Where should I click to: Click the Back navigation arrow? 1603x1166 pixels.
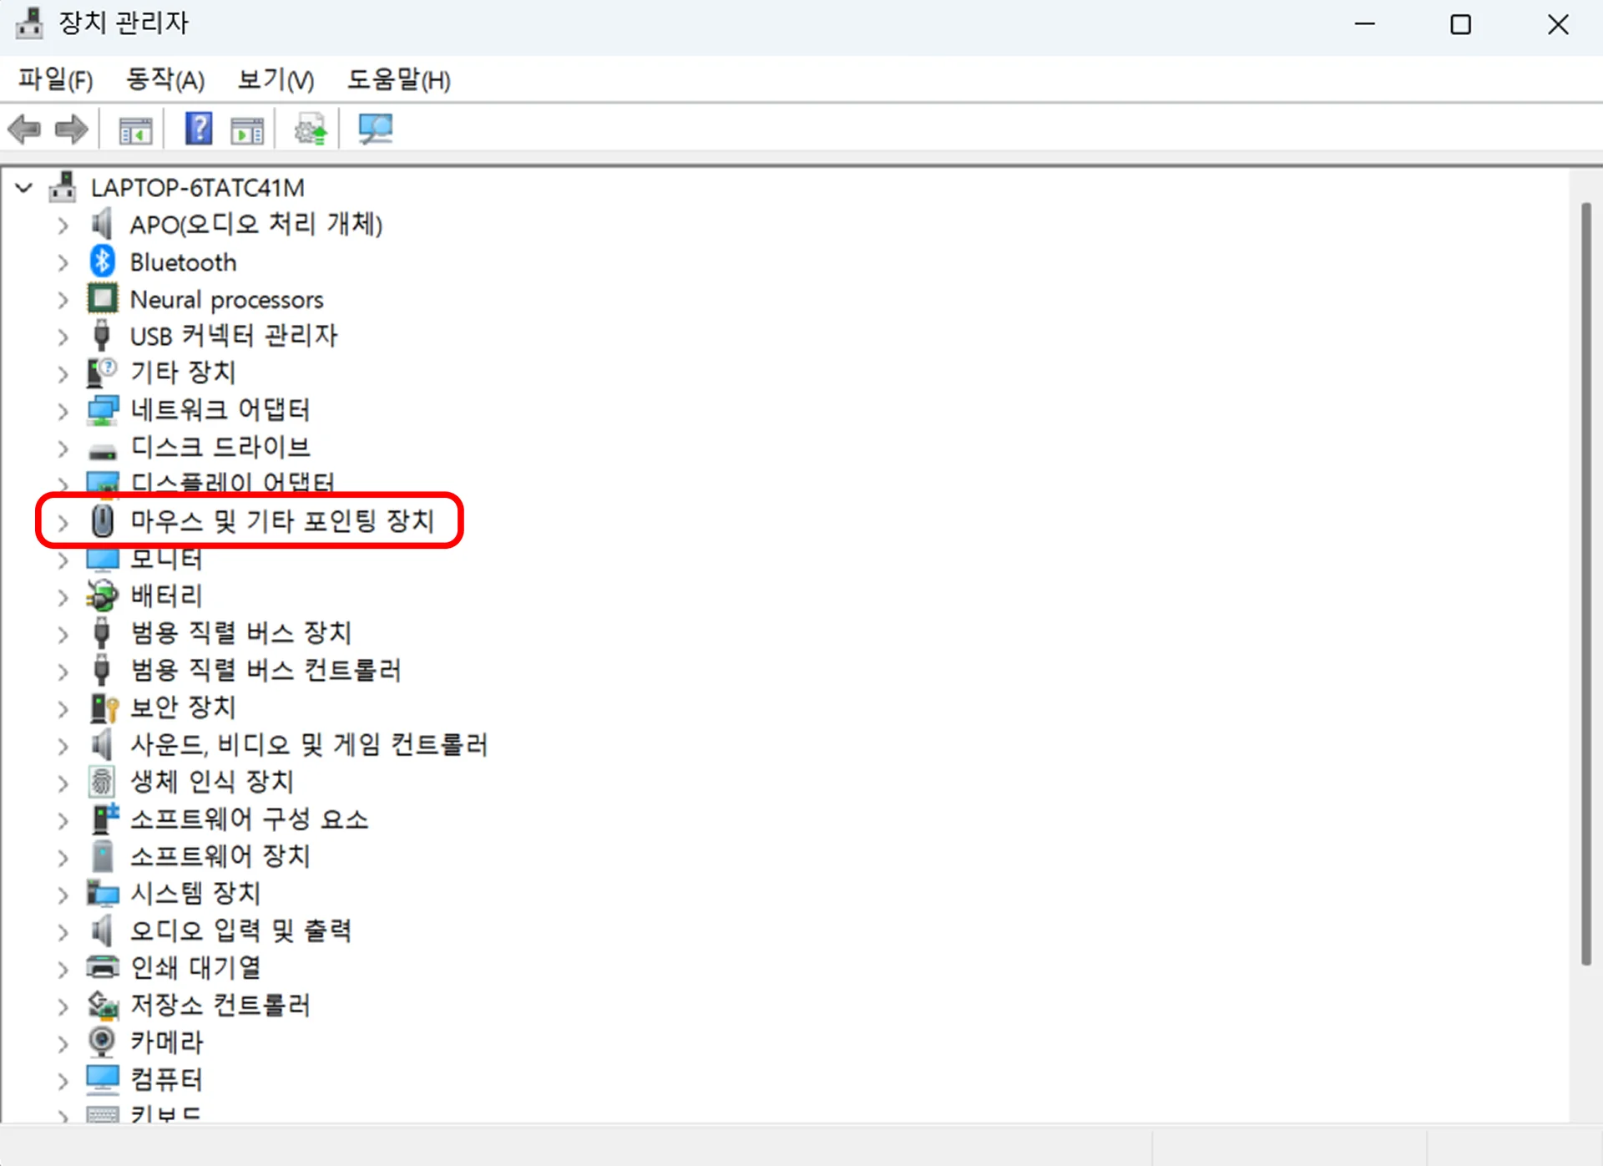24,128
